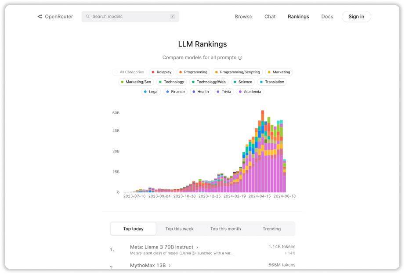Toggle the Technology/Web category chip
The image size is (405, 274).
(209, 82)
